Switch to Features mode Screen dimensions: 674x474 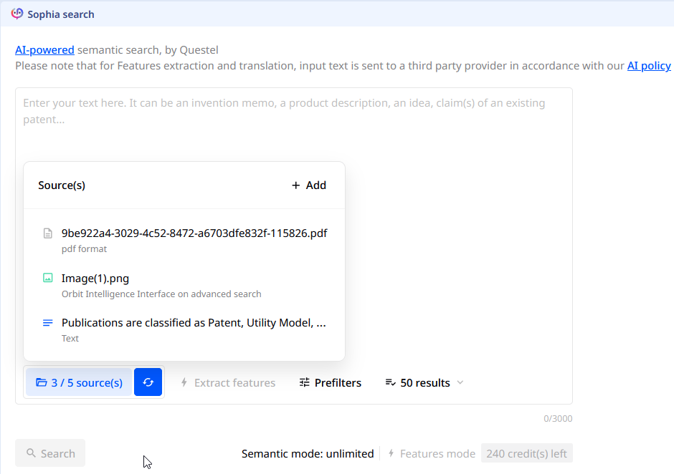click(x=432, y=453)
